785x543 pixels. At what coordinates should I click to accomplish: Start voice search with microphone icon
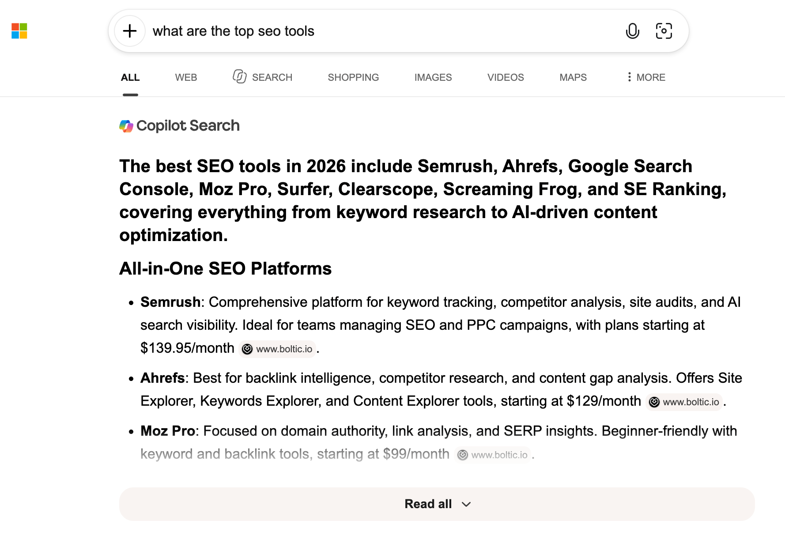click(x=632, y=31)
